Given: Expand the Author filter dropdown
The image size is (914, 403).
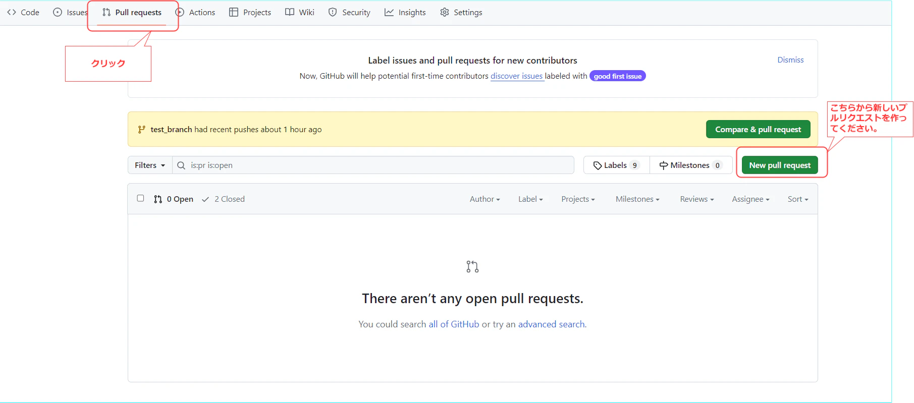Looking at the screenshot, I should pos(485,199).
